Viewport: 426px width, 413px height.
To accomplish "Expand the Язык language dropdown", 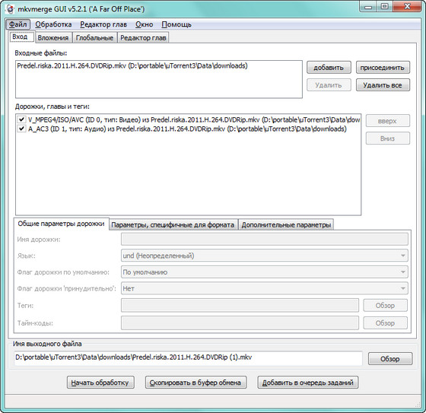I will [x=265, y=256].
